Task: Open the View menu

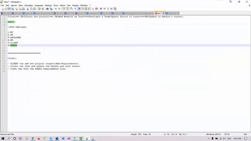Action: click(x=21, y=5)
